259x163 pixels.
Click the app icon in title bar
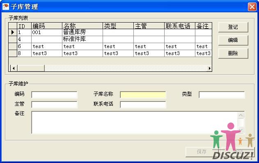point(6,7)
